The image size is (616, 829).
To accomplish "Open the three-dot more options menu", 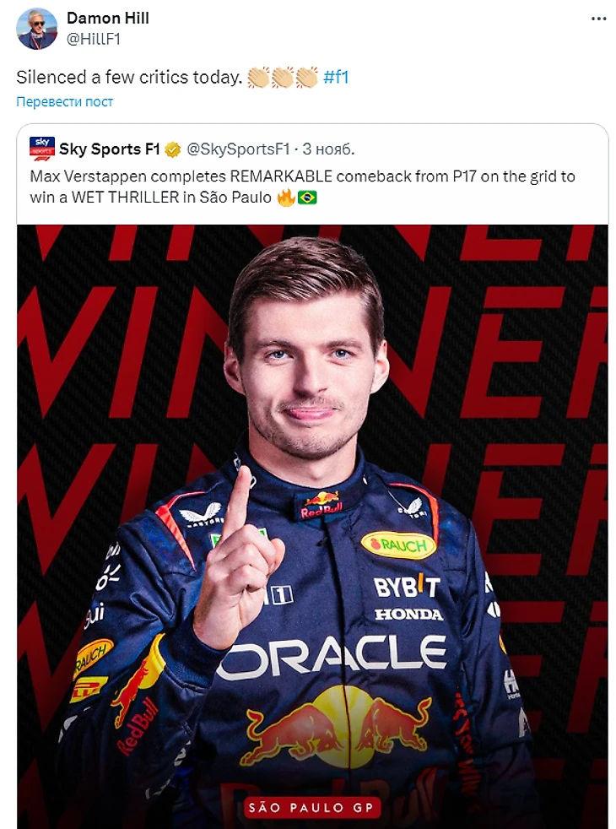I will click(x=598, y=19).
